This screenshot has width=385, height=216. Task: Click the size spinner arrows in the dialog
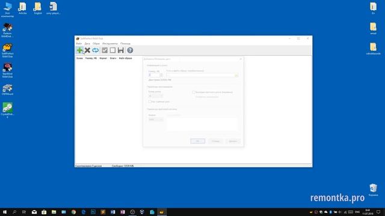[x=161, y=75]
